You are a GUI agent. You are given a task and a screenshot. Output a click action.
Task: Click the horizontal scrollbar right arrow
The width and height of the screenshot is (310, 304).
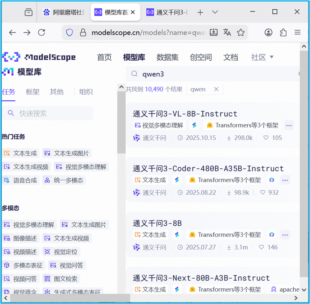click(x=296, y=298)
